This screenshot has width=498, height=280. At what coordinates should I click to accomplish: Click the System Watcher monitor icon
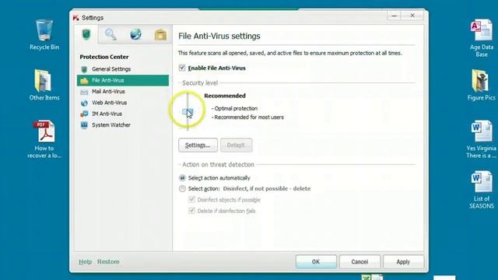(x=84, y=125)
